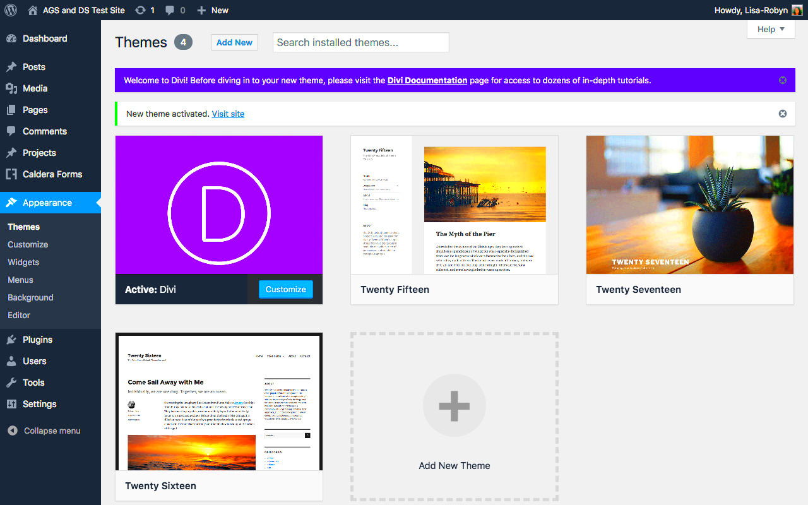The width and height of the screenshot is (808, 505).
Task: Click the Collapse menu arrow icon
Action: pyautogui.click(x=13, y=431)
